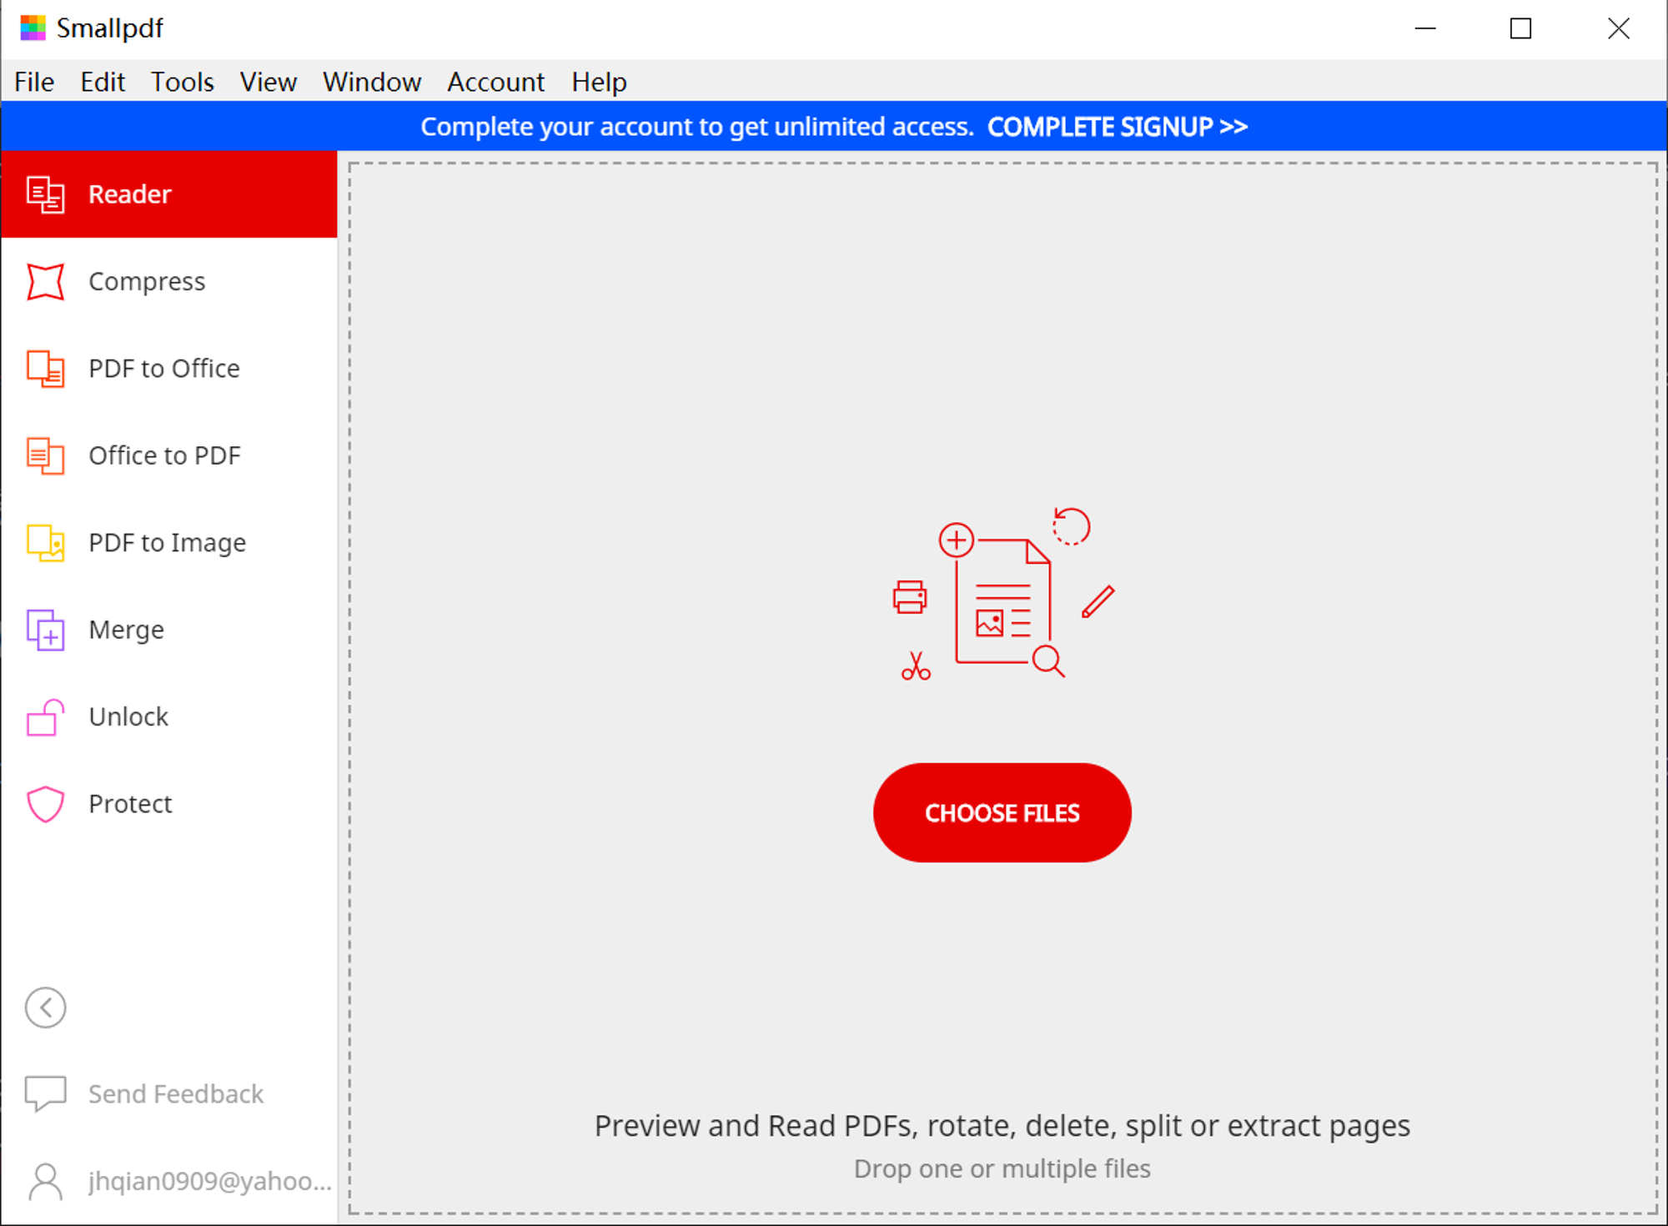The height and width of the screenshot is (1226, 1668).
Task: Open the View menu
Action: [268, 82]
